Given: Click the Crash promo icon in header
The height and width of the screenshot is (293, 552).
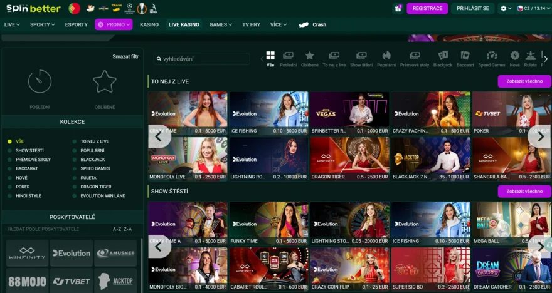Looking at the screenshot, I should [x=117, y=8].
